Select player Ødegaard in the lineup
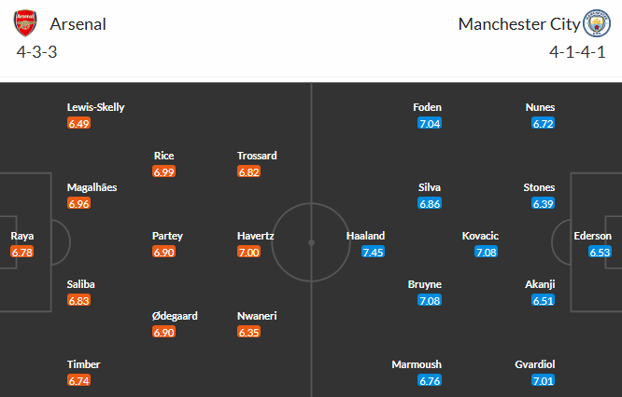The width and height of the screenshot is (622, 397). 175,316
